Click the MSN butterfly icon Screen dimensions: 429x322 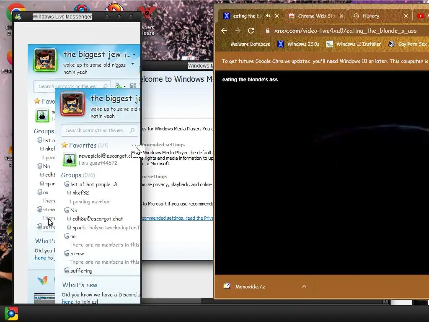pyautogui.click(x=42, y=280)
